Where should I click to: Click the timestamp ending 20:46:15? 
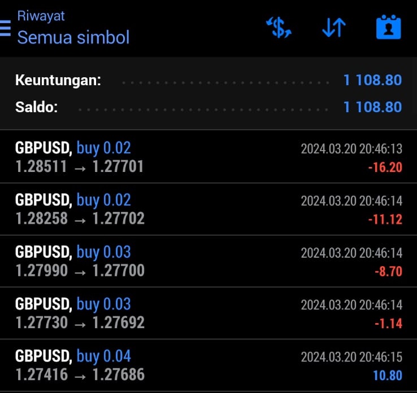(351, 357)
